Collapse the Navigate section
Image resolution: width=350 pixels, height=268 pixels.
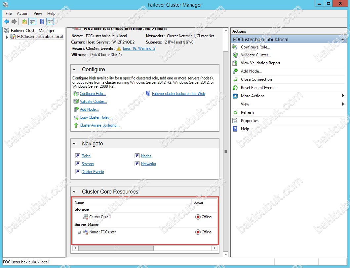point(74,144)
